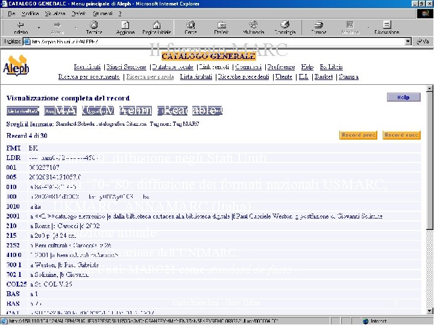Open the Utente link

point(284,76)
